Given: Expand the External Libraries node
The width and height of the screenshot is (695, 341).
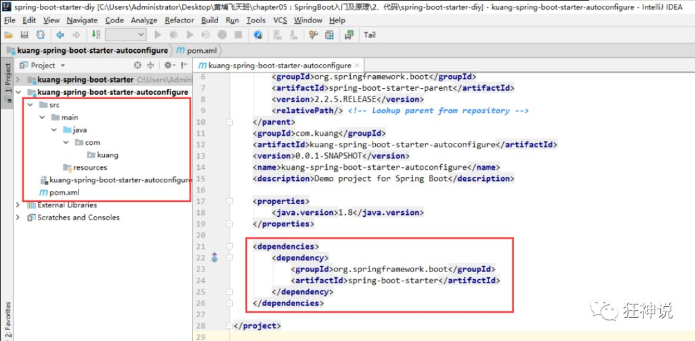Looking at the screenshot, I should click(18, 205).
